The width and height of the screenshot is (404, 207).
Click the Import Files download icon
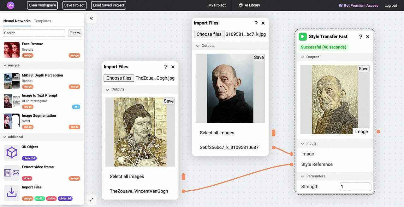coord(12,193)
